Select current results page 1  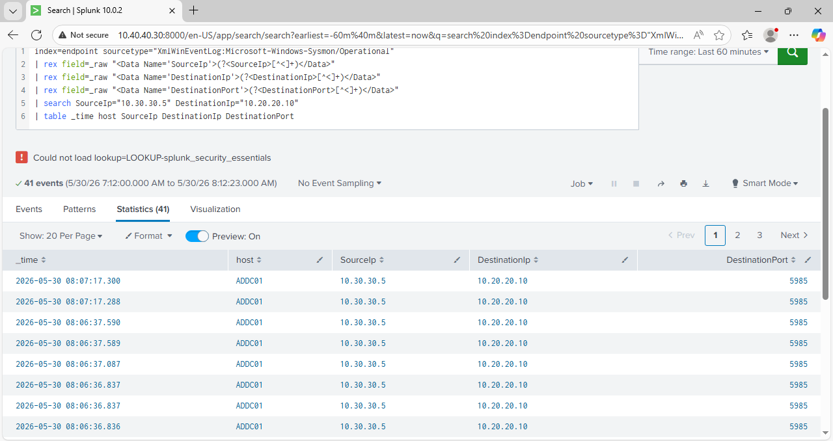(x=715, y=235)
